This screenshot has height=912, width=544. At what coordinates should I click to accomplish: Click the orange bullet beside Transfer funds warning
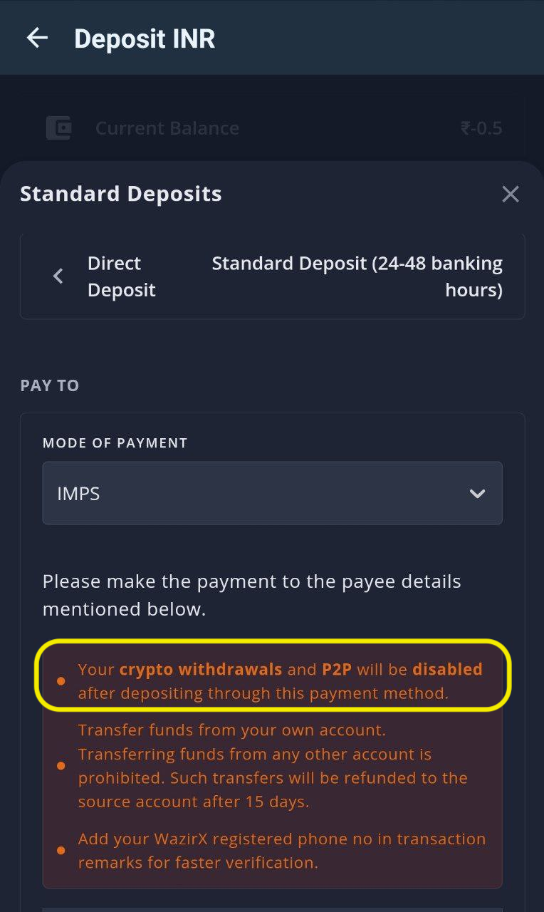click(61, 766)
